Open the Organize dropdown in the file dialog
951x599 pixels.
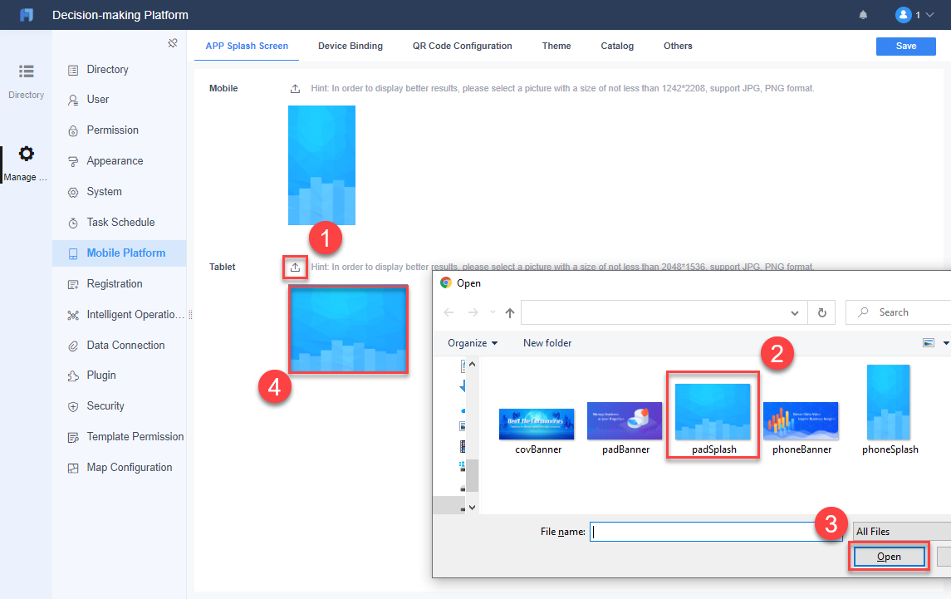[471, 342]
